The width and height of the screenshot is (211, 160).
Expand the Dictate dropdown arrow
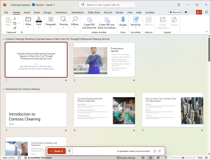tap(123, 28)
